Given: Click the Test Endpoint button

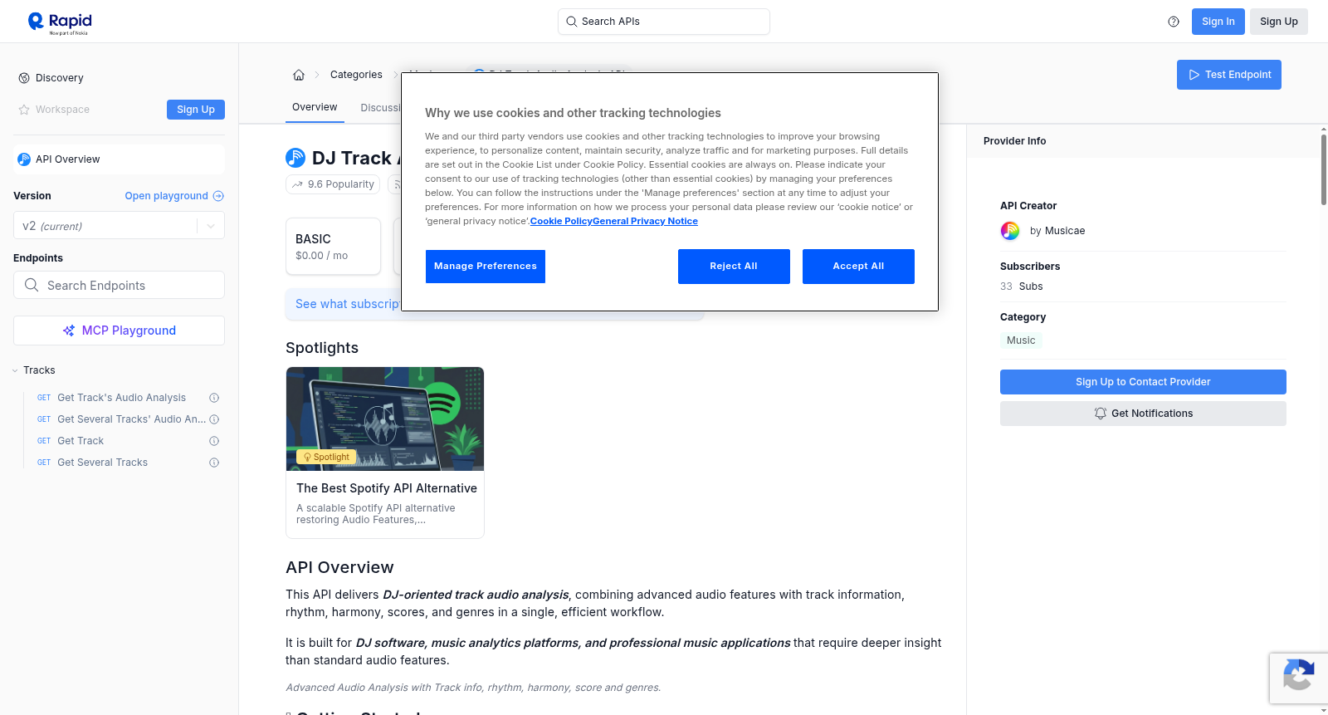Looking at the screenshot, I should (1229, 75).
